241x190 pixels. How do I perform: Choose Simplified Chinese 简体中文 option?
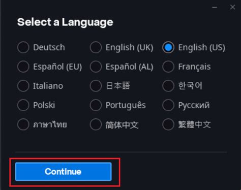point(96,124)
